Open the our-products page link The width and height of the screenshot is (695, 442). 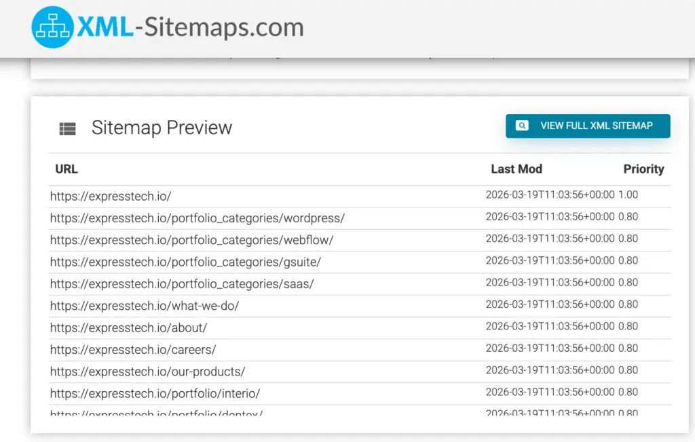click(x=147, y=371)
